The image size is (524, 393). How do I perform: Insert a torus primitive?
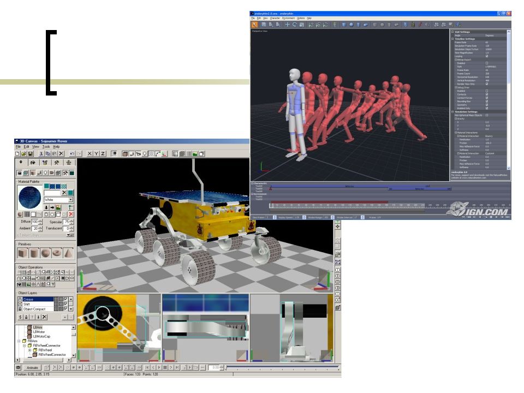point(56,253)
